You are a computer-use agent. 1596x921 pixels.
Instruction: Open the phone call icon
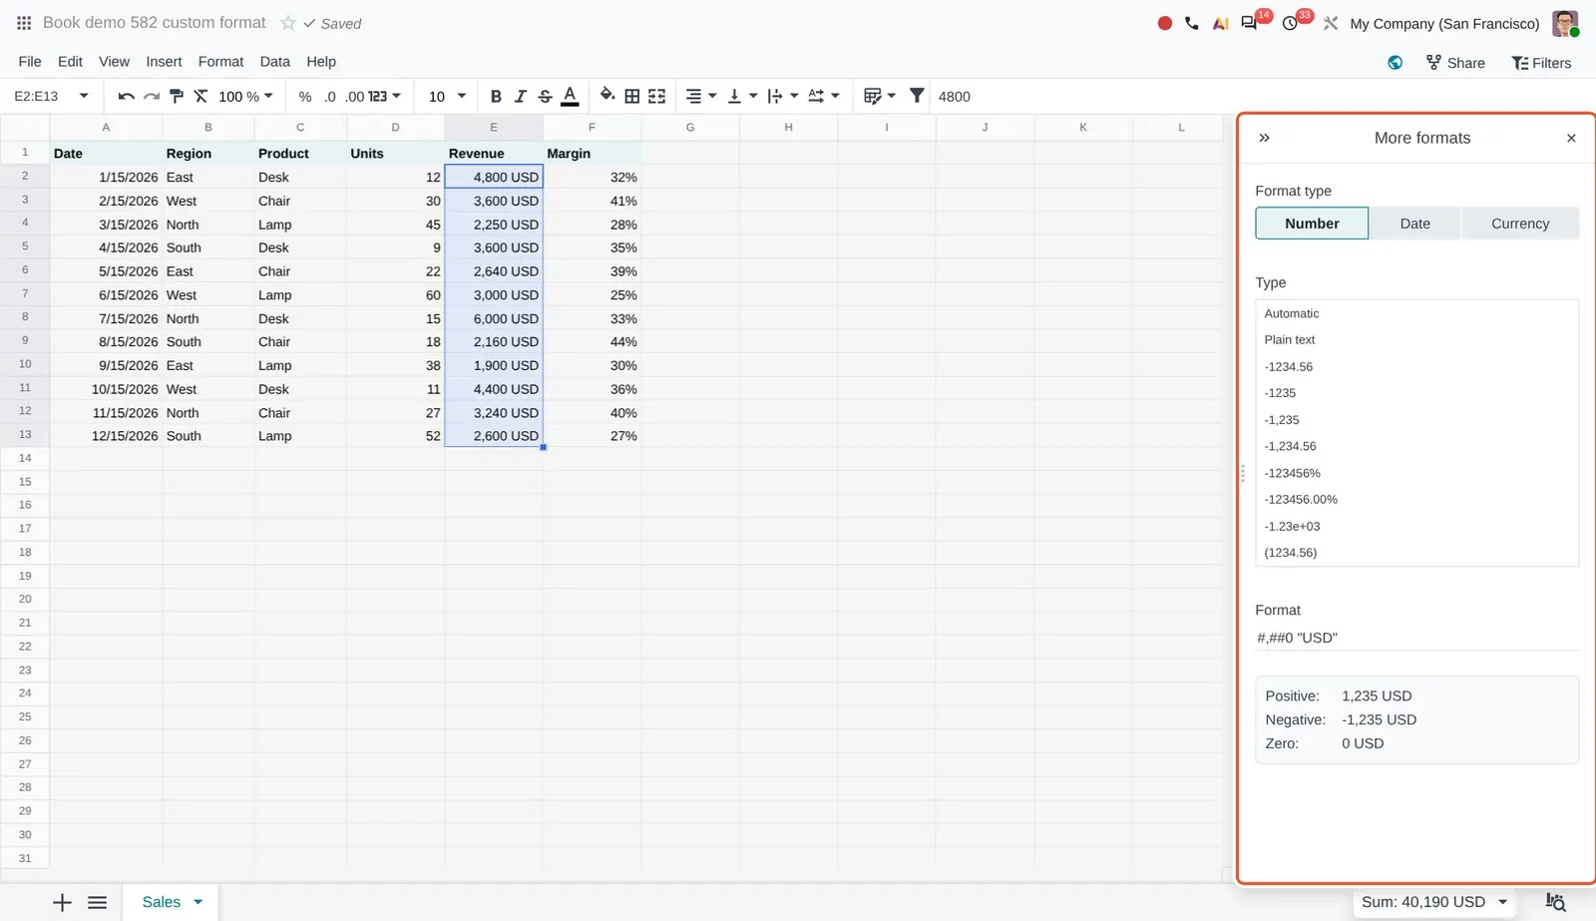1191,23
